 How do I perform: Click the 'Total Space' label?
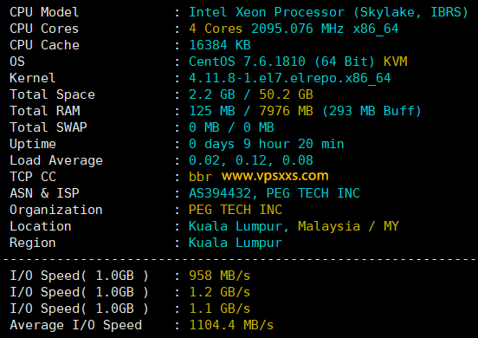tap(53, 94)
